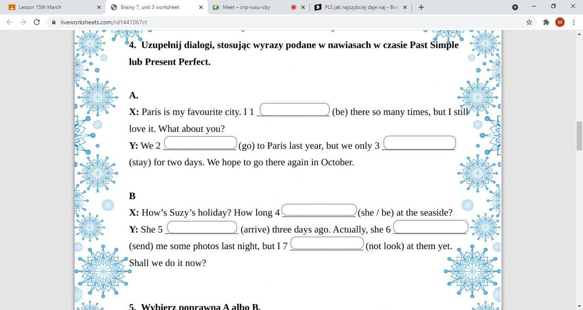This screenshot has height=310, width=583.
Task: Switch to the PLS jak najszybciej tab
Action: pyautogui.click(x=361, y=7)
